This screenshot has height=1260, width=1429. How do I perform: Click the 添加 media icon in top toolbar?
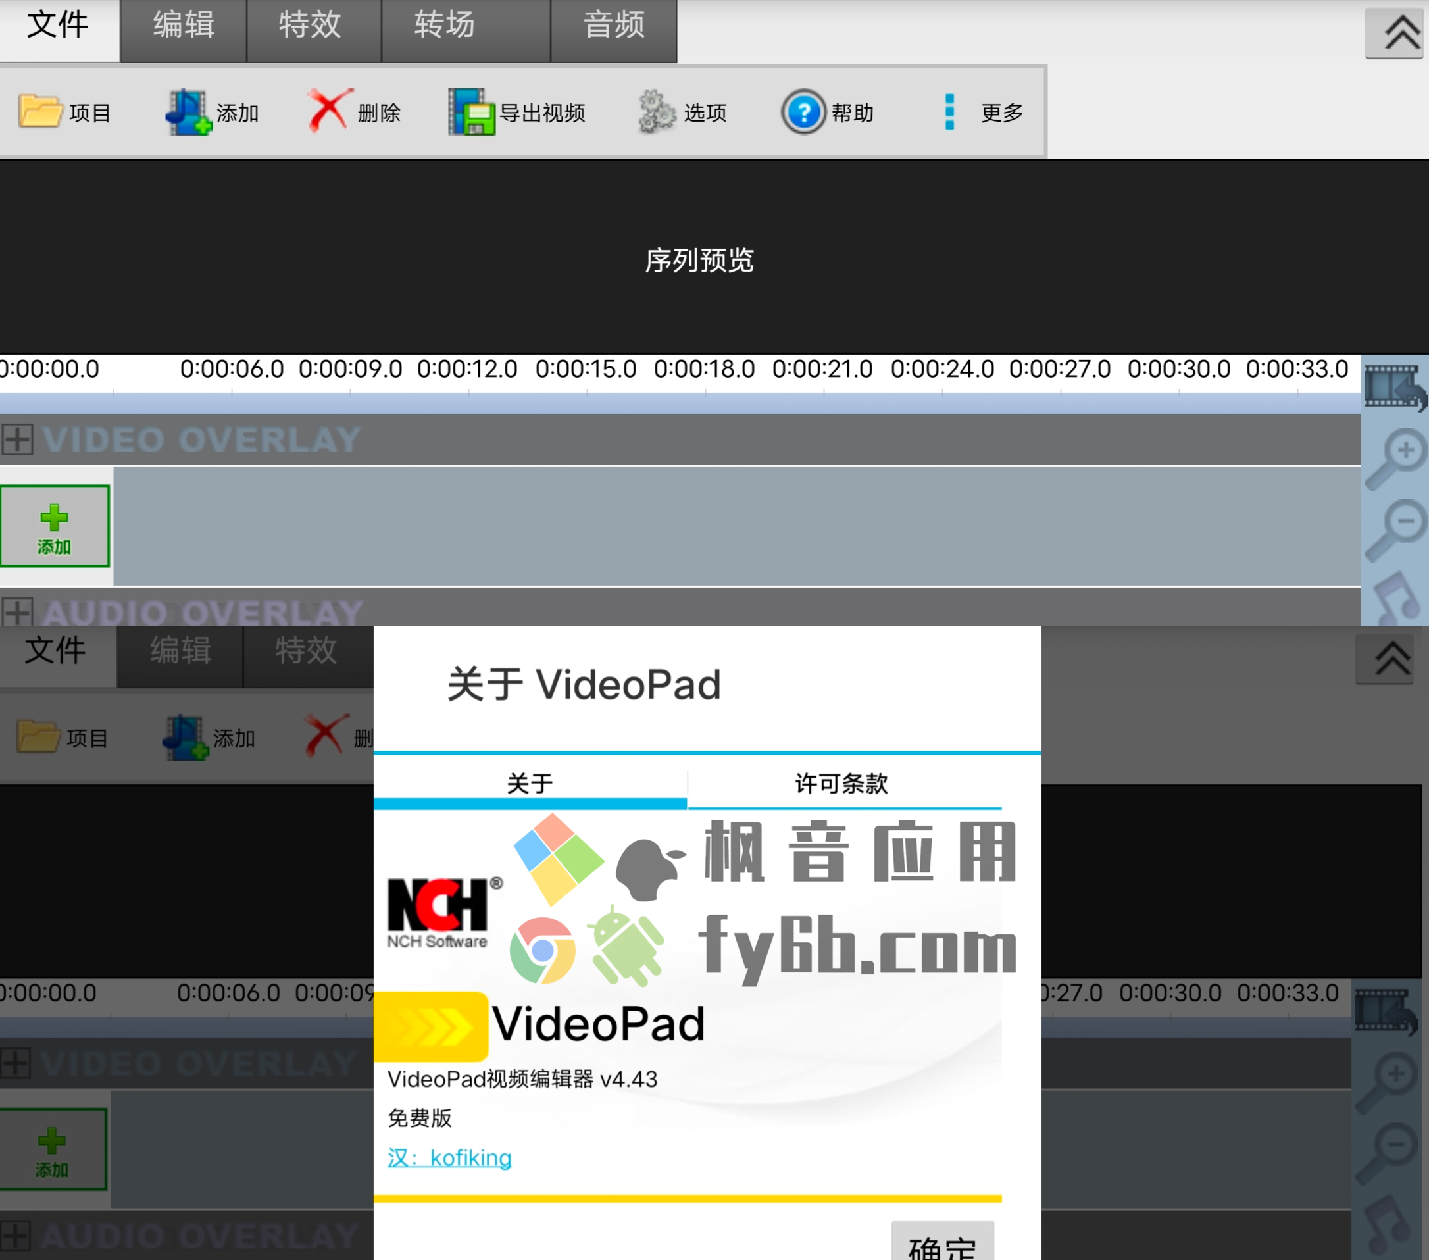tap(188, 111)
